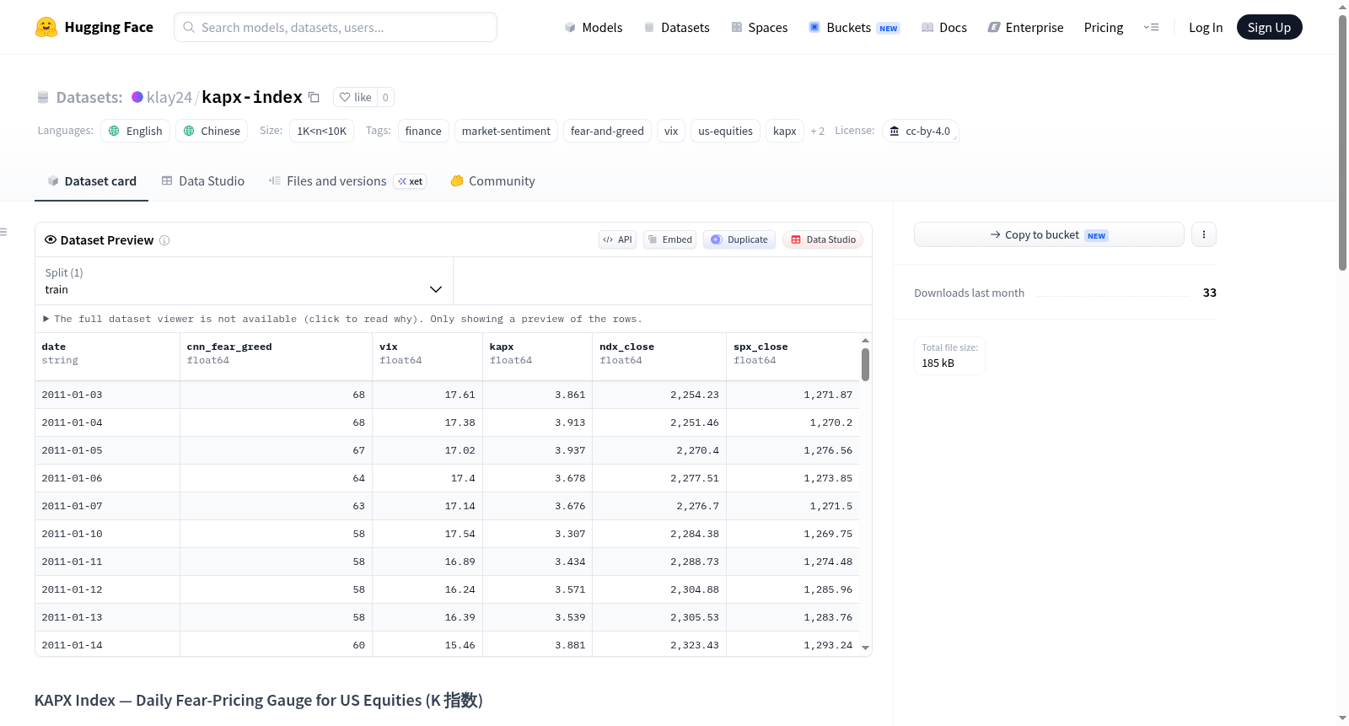
Task: Open Data Studio from preview header button
Action: (x=823, y=239)
